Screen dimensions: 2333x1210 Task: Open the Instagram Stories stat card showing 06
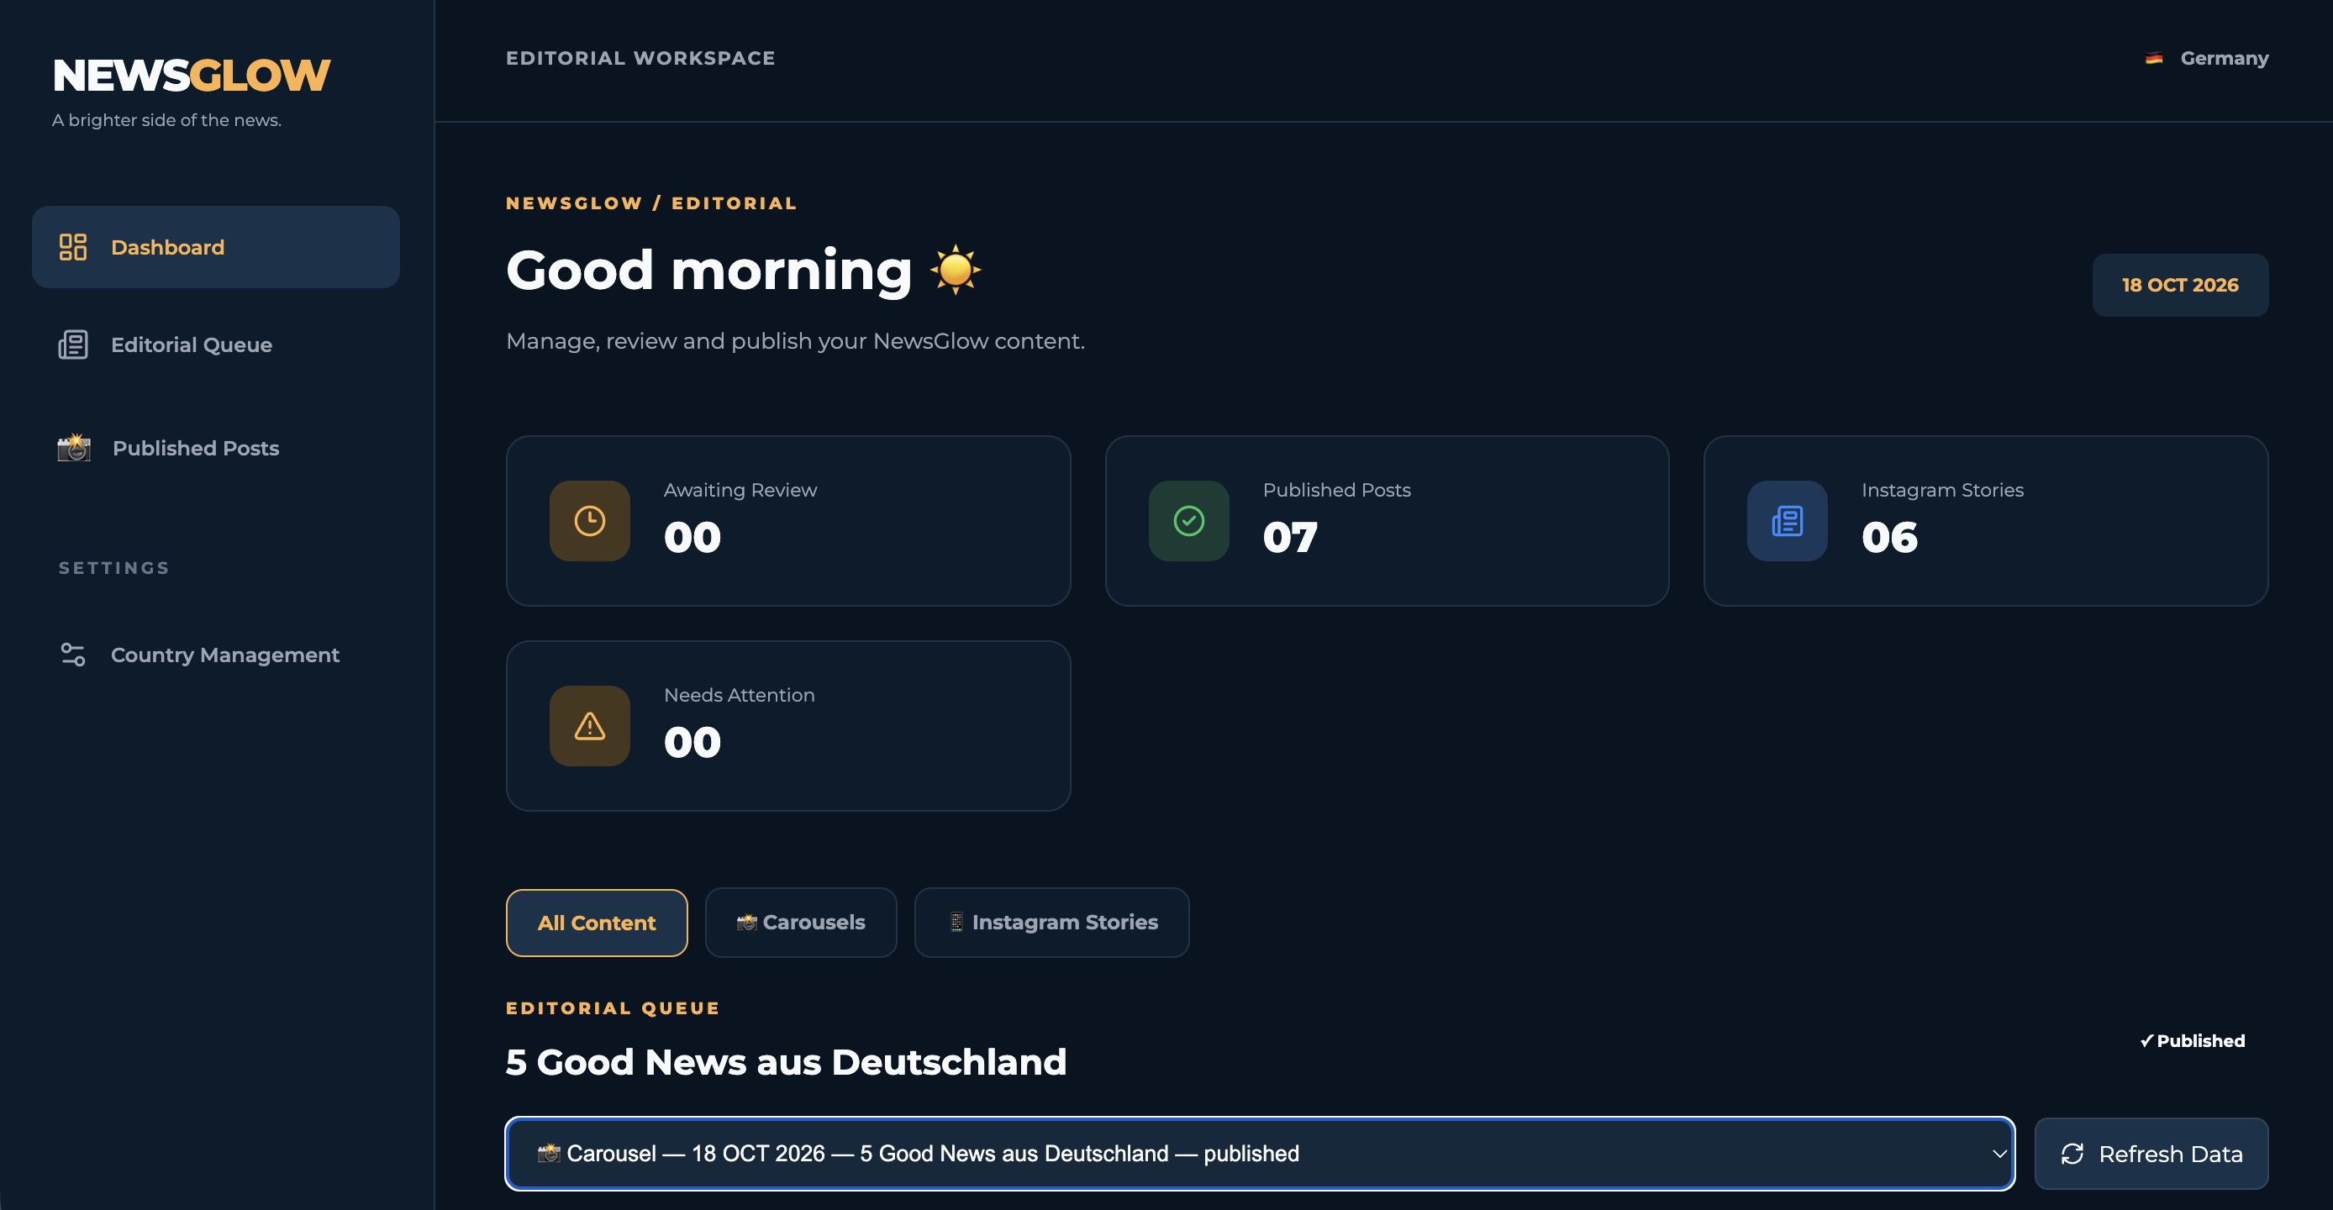pos(1985,521)
